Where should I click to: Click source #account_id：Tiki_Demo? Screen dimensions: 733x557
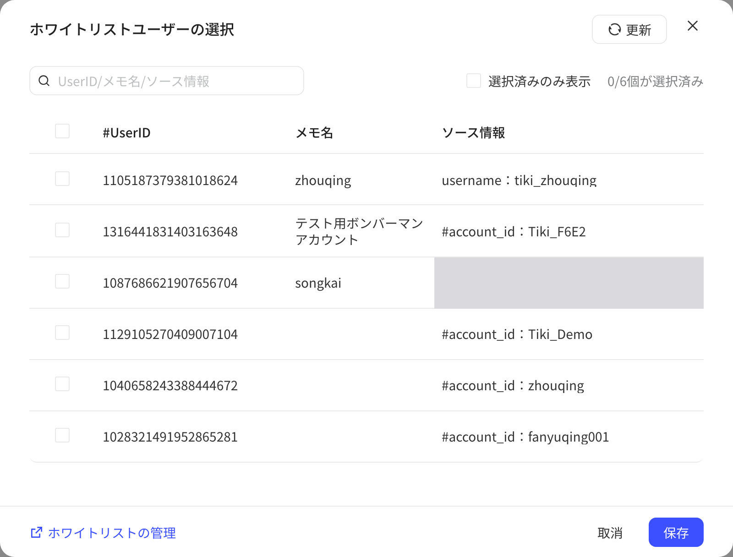(517, 334)
